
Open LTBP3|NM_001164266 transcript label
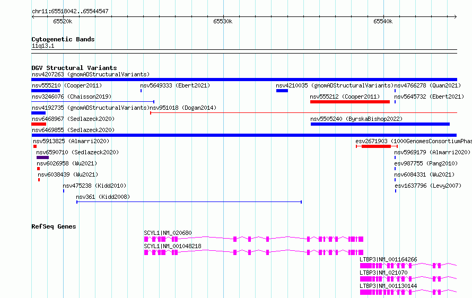388,259
